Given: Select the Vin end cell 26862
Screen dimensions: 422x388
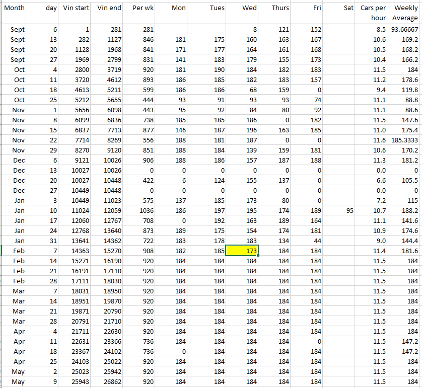Looking at the screenshot, I should [x=108, y=381].
